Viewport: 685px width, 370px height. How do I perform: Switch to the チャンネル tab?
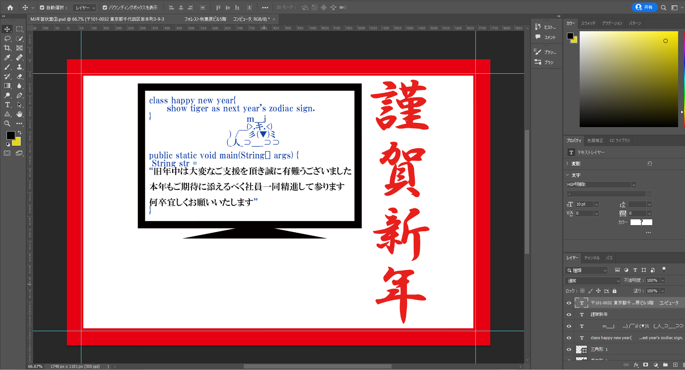[x=592, y=258]
